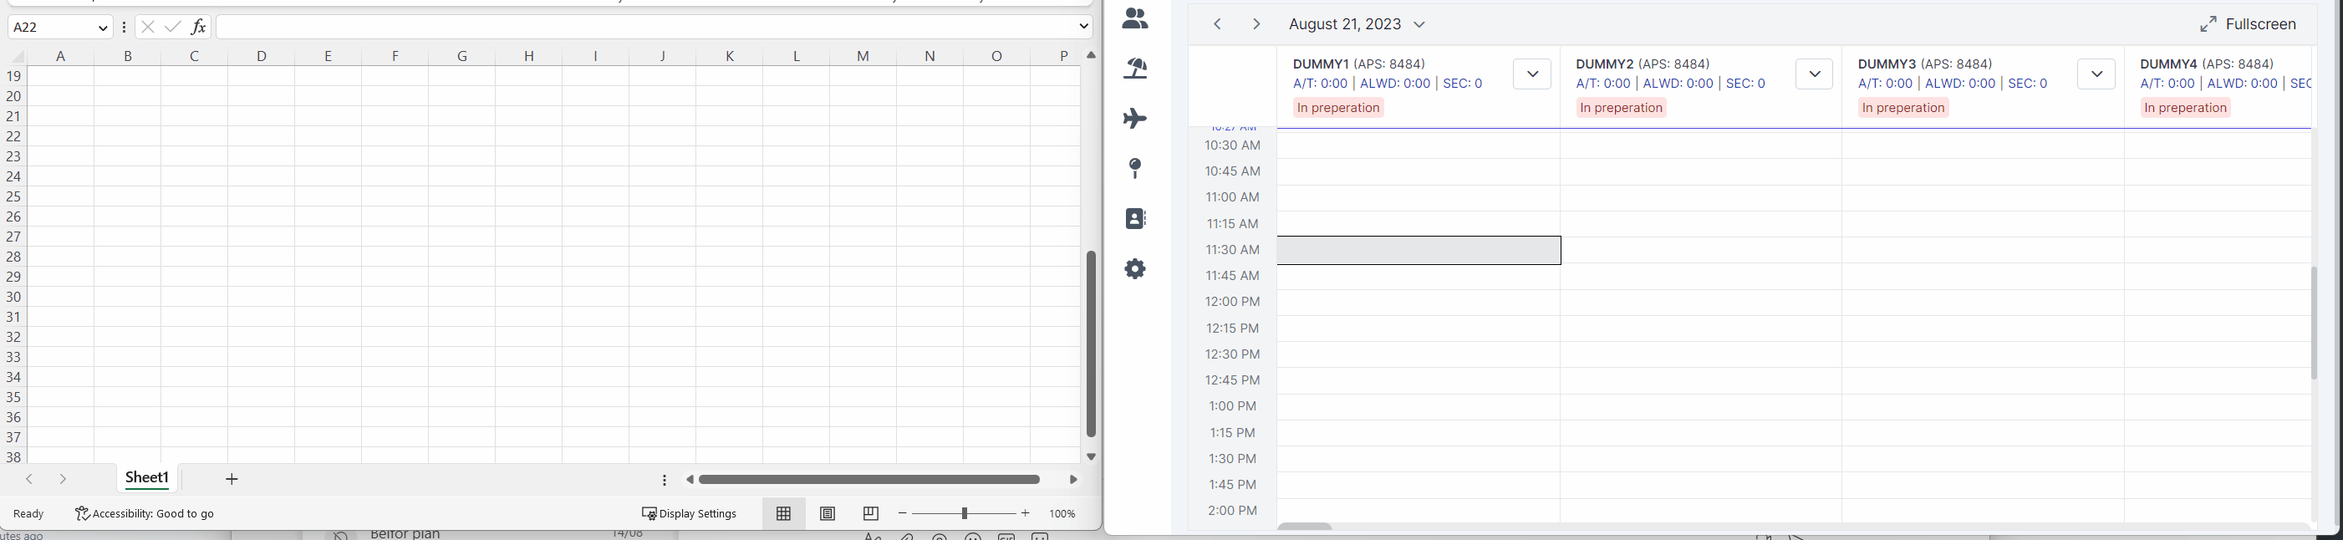
Task: Open the contact book sidebar icon
Action: pos(1135,218)
